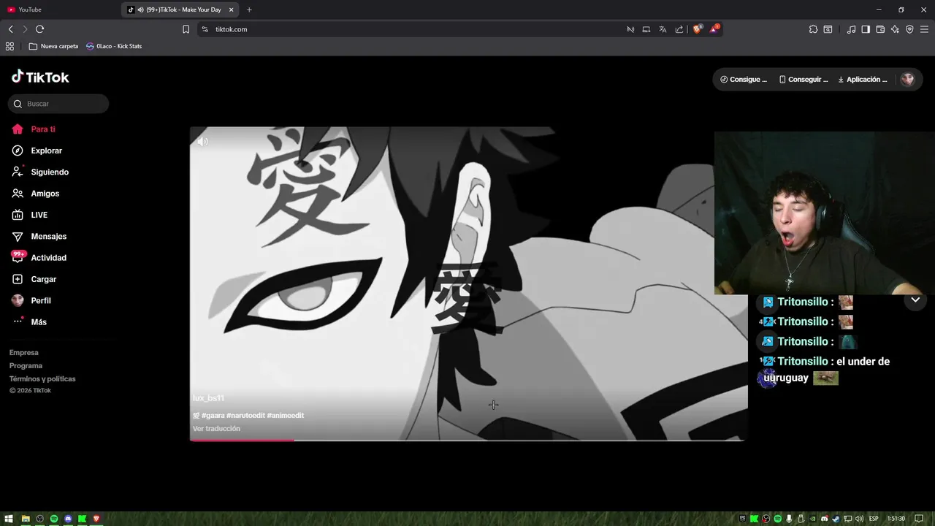Unmute the video with speaker icon
The image size is (935, 526).
point(203,142)
